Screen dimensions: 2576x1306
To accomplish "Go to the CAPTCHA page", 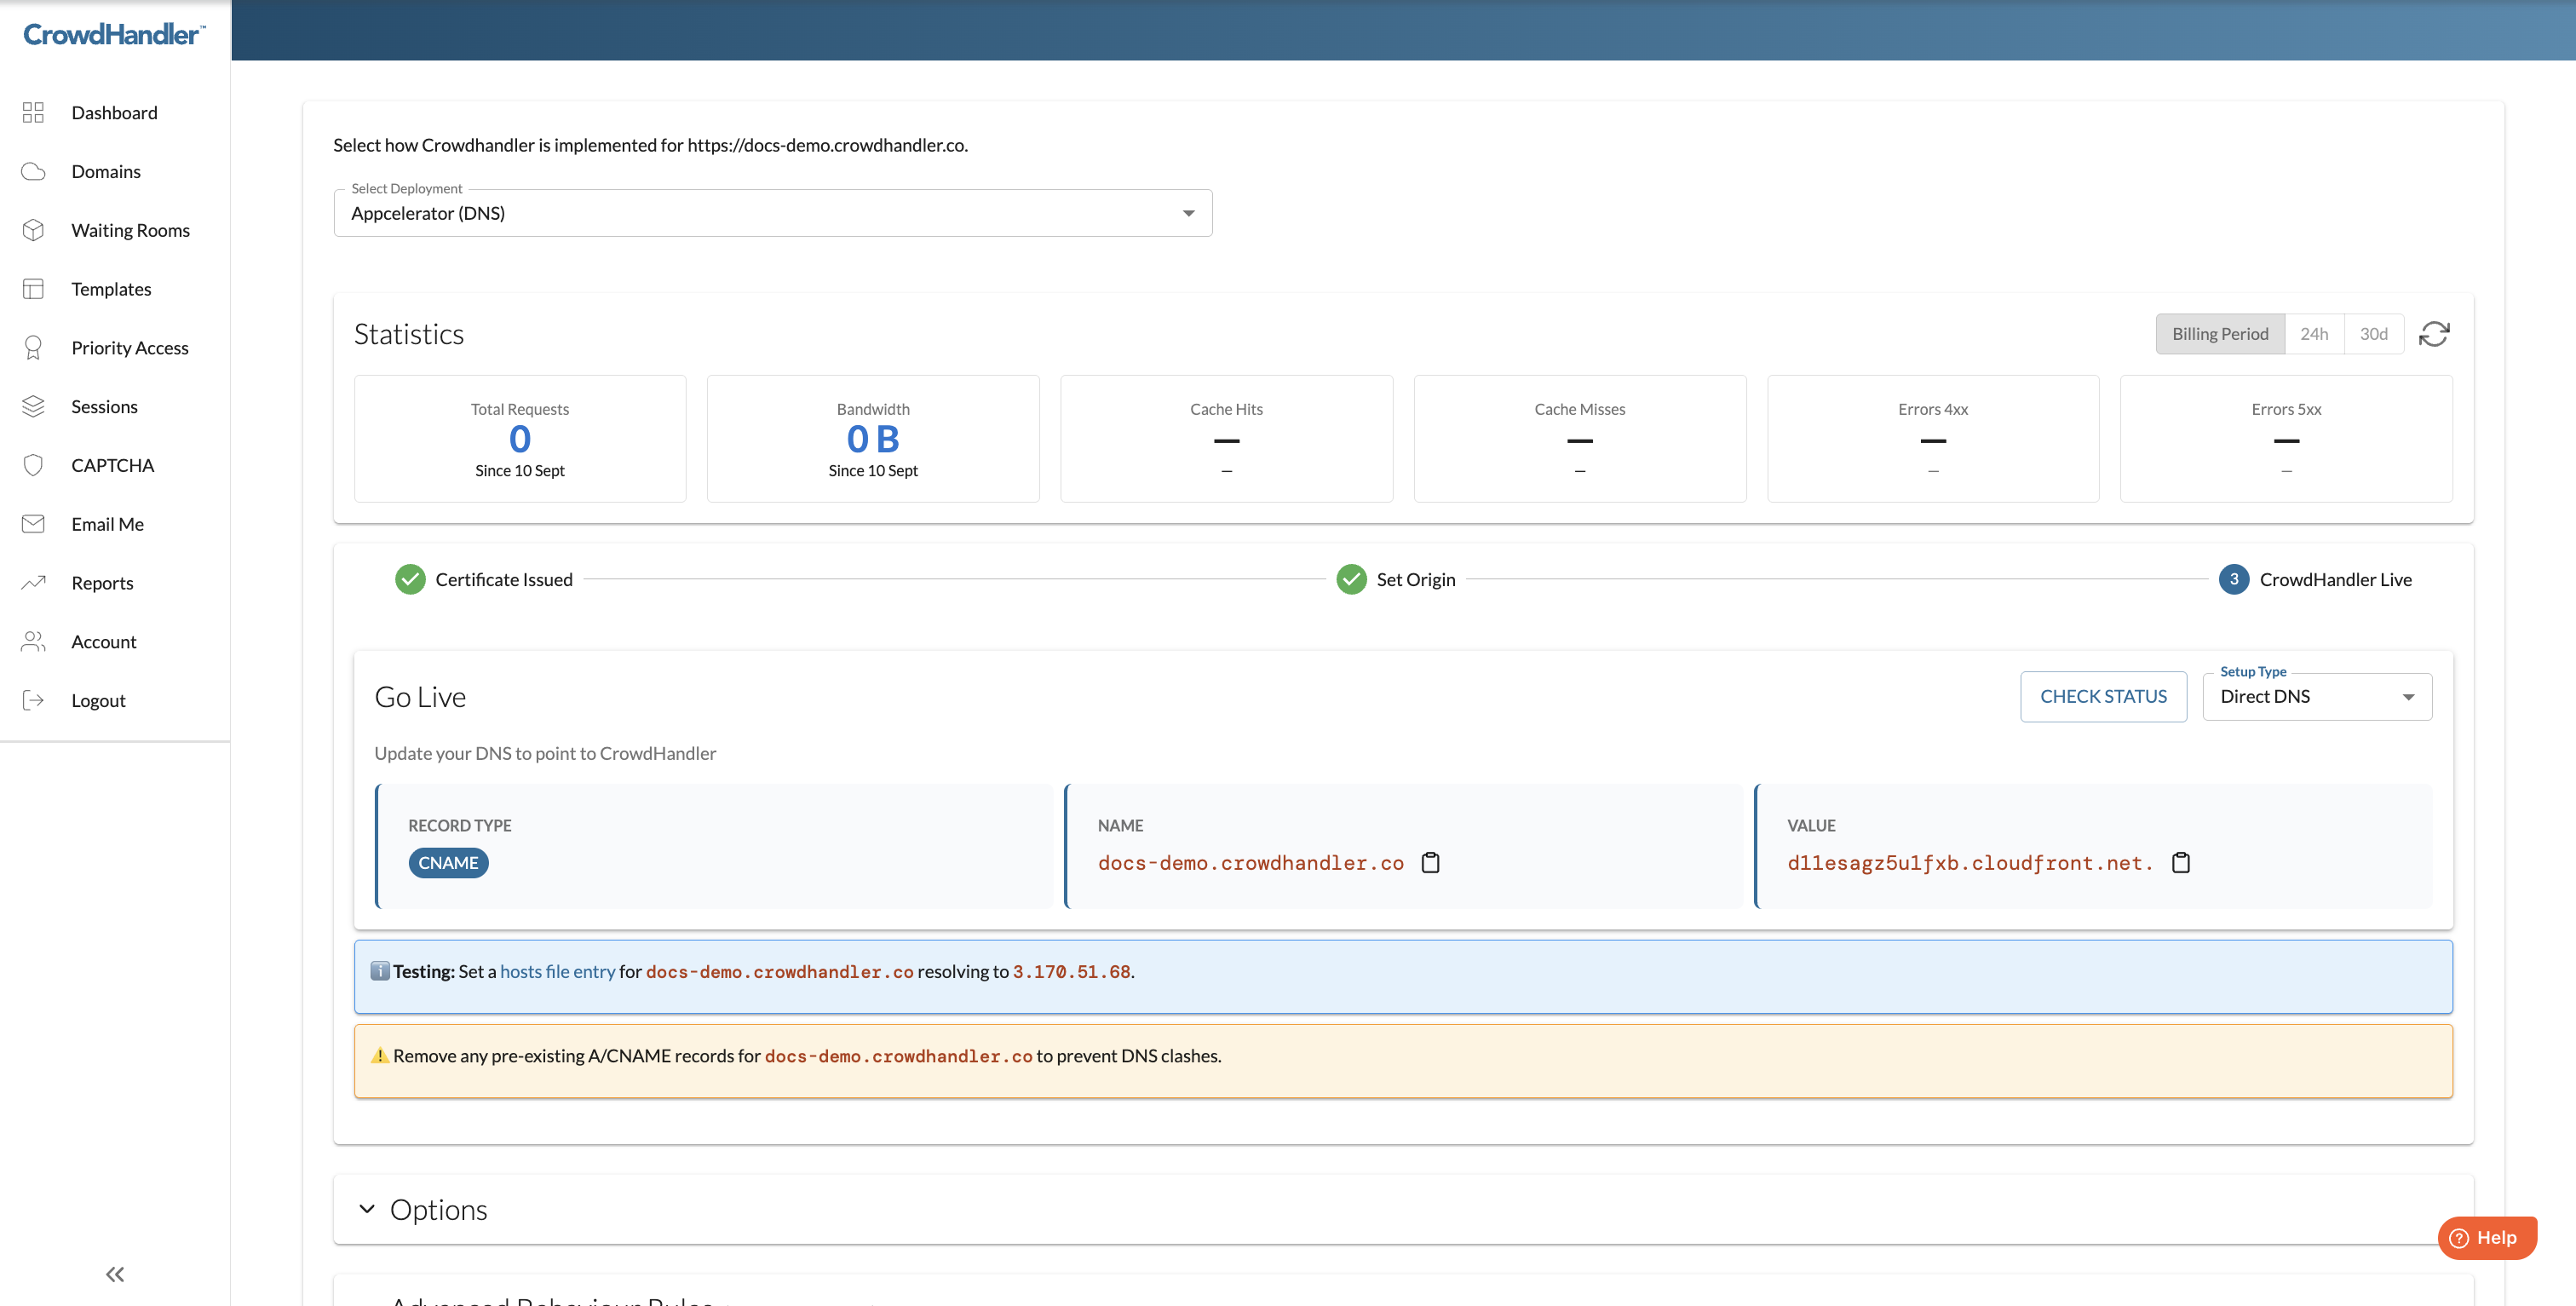I will click(x=114, y=465).
